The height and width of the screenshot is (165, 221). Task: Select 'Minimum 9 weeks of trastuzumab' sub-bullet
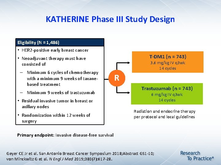(x=61, y=93)
